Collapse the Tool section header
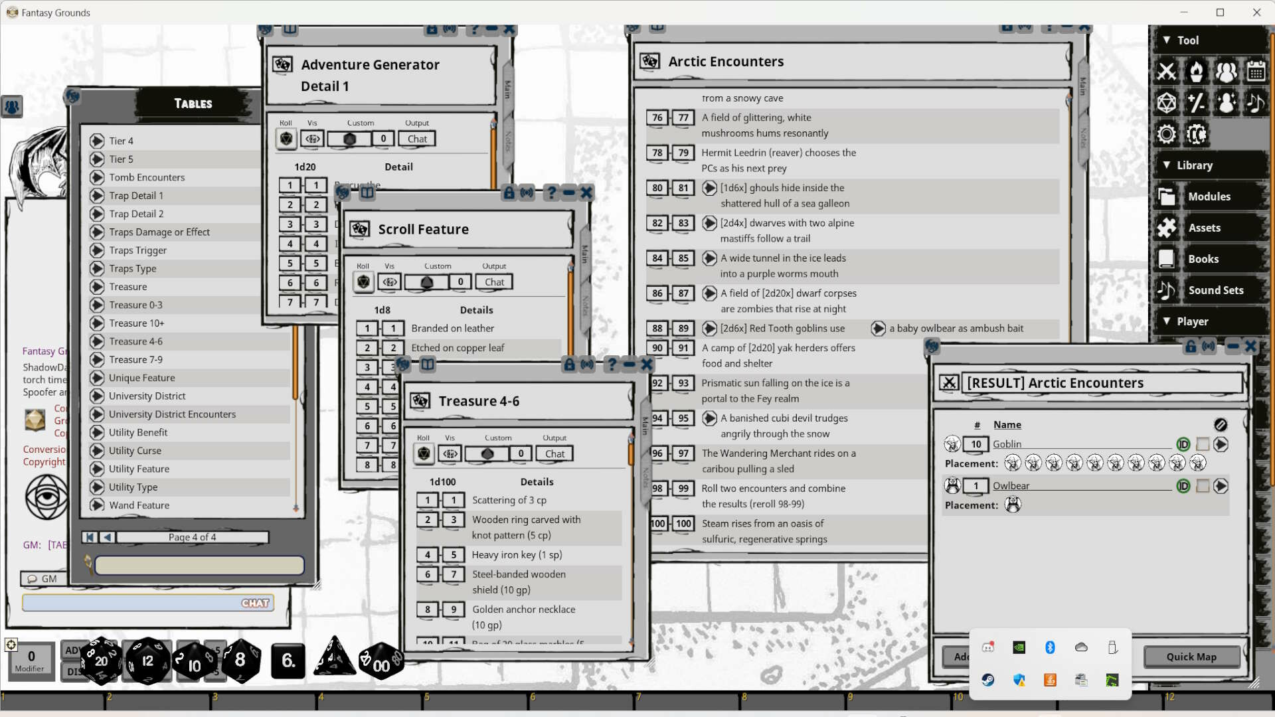Screen dimensions: 1275x717 (x=1167, y=40)
